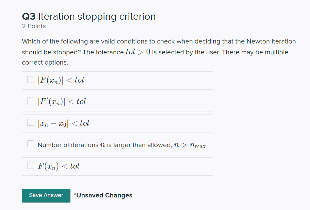Click the iterations limit answer row

coord(117,145)
